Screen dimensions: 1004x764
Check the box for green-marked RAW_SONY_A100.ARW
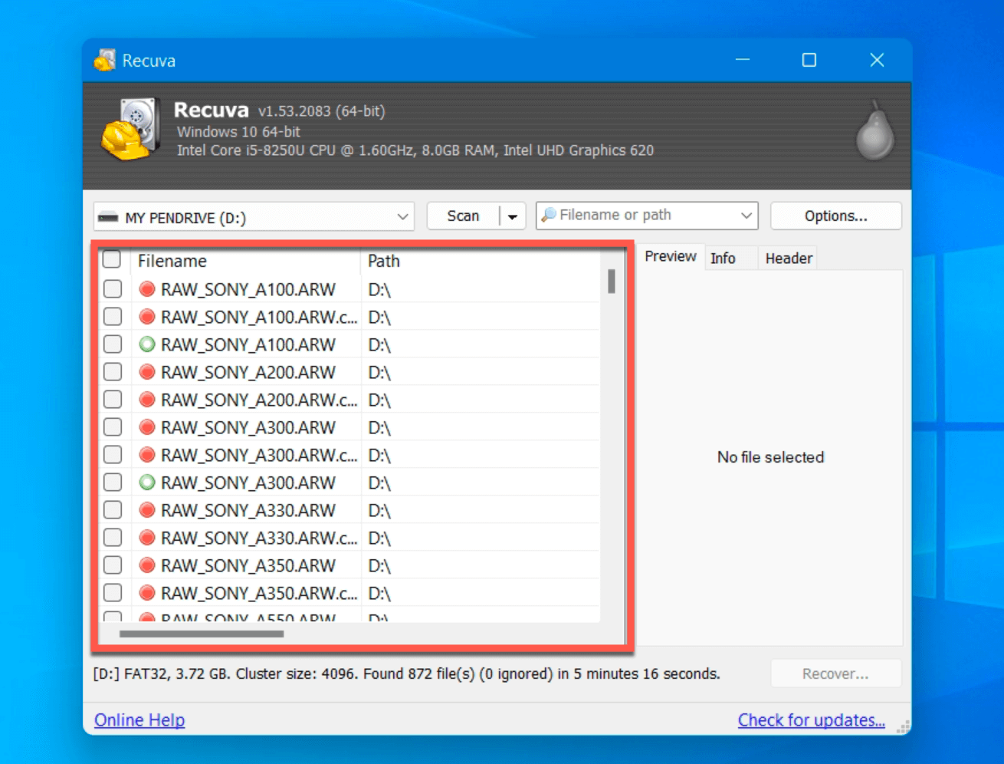113,344
